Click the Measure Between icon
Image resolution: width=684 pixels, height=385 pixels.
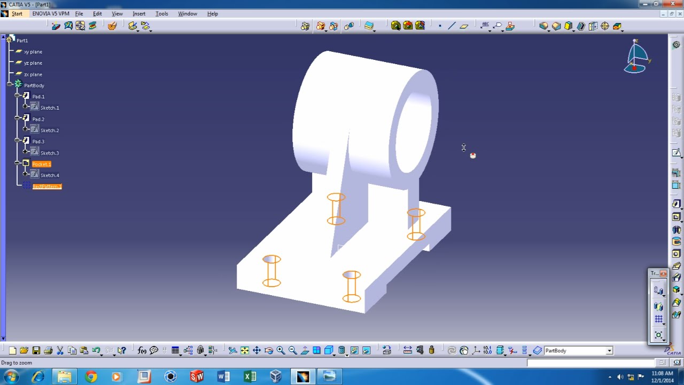(x=407, y=351)
